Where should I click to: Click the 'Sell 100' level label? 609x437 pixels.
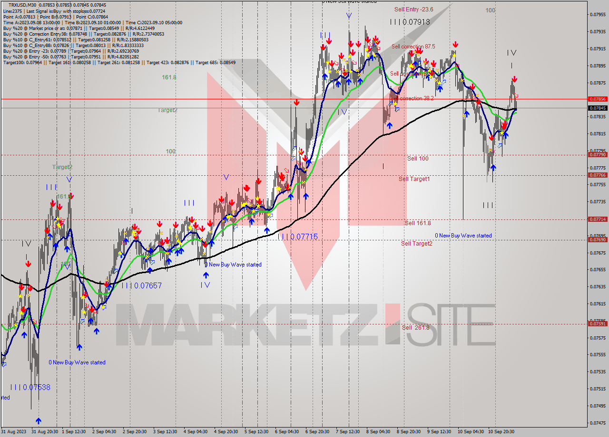point(418,158)
